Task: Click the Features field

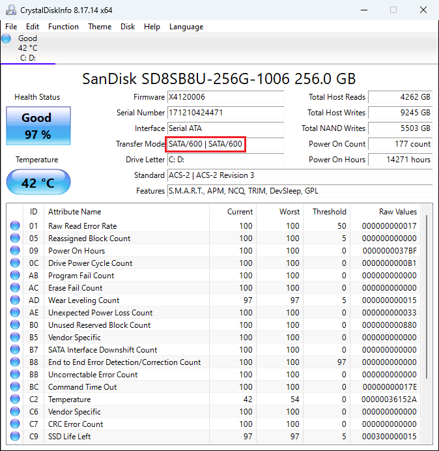Action: 300,191
